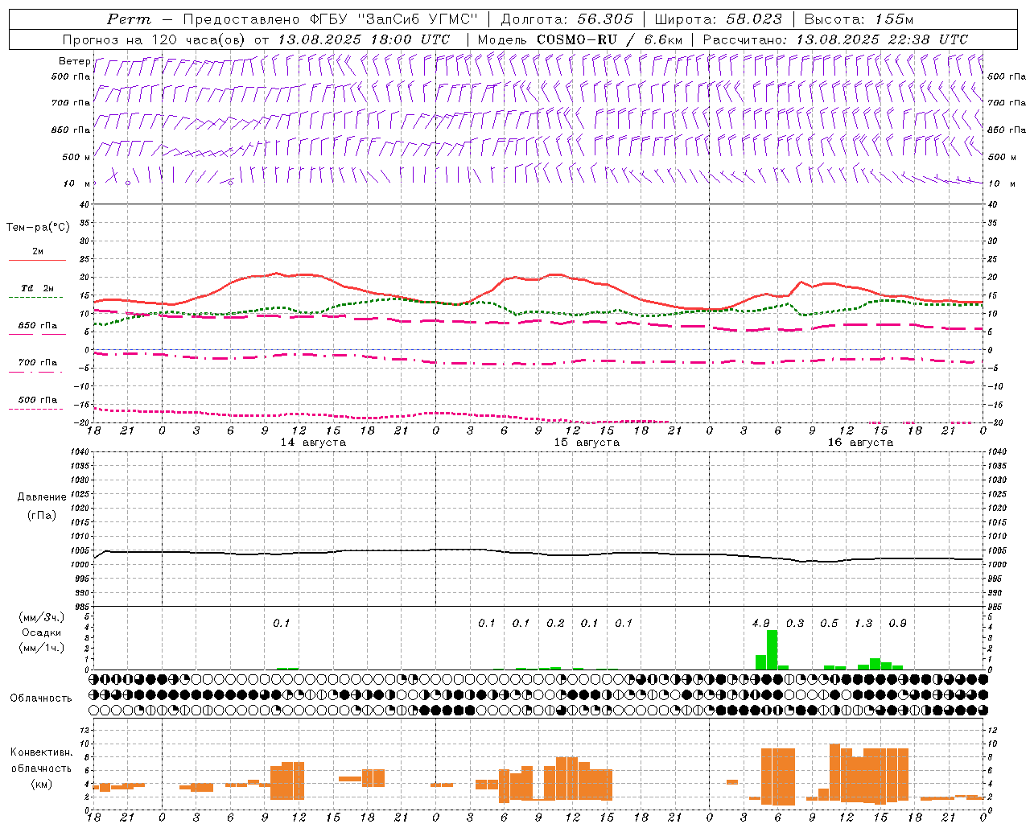Screen dimensions: 1030x824
Task: Select the "Осадки" precipitation label
Action: pyautogui.click(x=42, y=632)
